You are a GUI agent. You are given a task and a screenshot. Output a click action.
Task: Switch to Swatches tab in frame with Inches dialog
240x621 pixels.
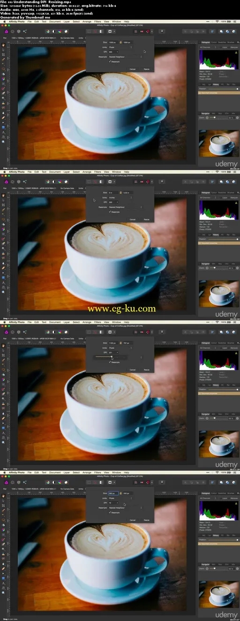coord(223,192)
